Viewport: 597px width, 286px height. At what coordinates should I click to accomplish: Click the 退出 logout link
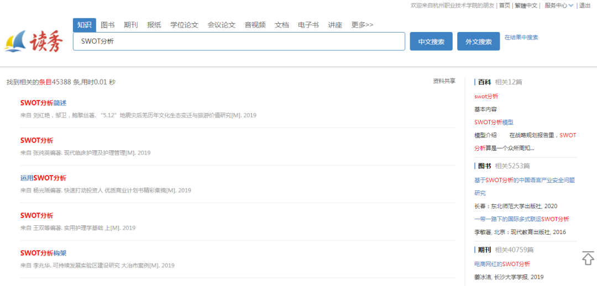[x=584, y=6]
